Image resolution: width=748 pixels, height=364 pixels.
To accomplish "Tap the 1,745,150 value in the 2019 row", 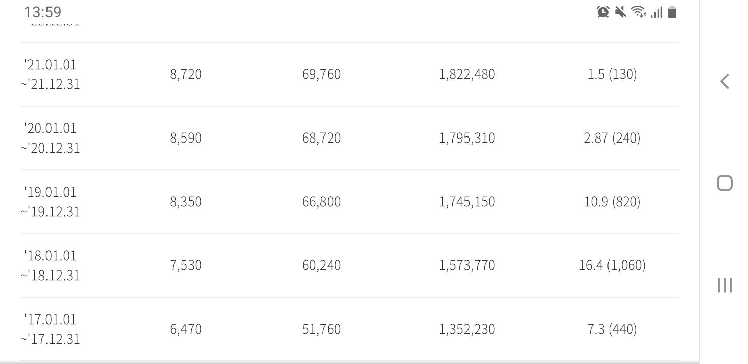I will [467, 202].
